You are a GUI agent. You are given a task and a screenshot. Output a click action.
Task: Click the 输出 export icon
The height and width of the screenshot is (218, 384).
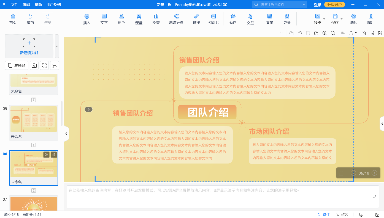pyautogui.click(x=371, y=19)
